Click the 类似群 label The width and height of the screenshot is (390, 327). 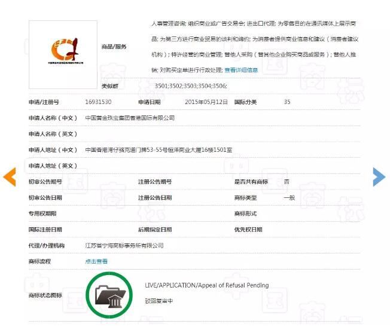(109, 86)
